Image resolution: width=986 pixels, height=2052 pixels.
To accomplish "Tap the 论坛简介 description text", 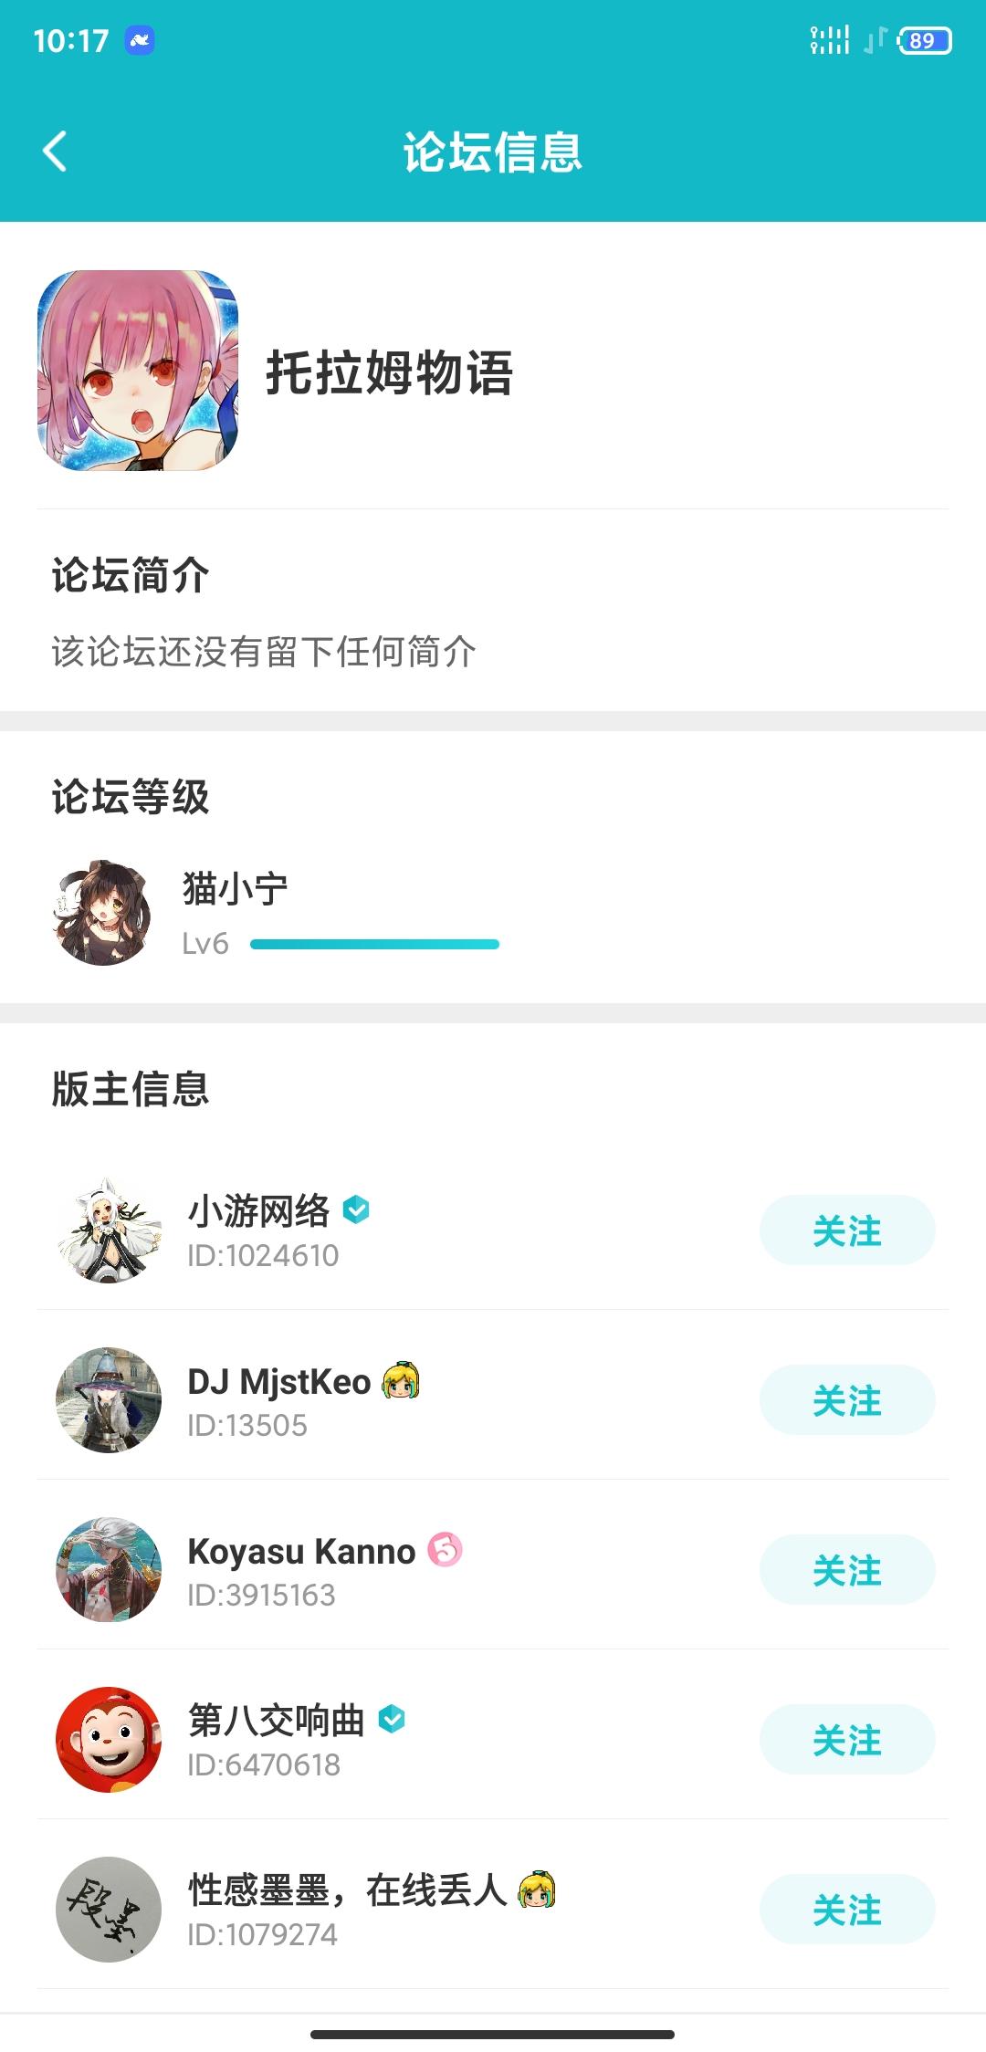I will point(263,652).
